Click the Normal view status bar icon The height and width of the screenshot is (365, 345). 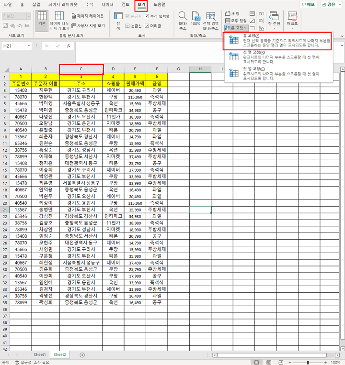point(256,362)
